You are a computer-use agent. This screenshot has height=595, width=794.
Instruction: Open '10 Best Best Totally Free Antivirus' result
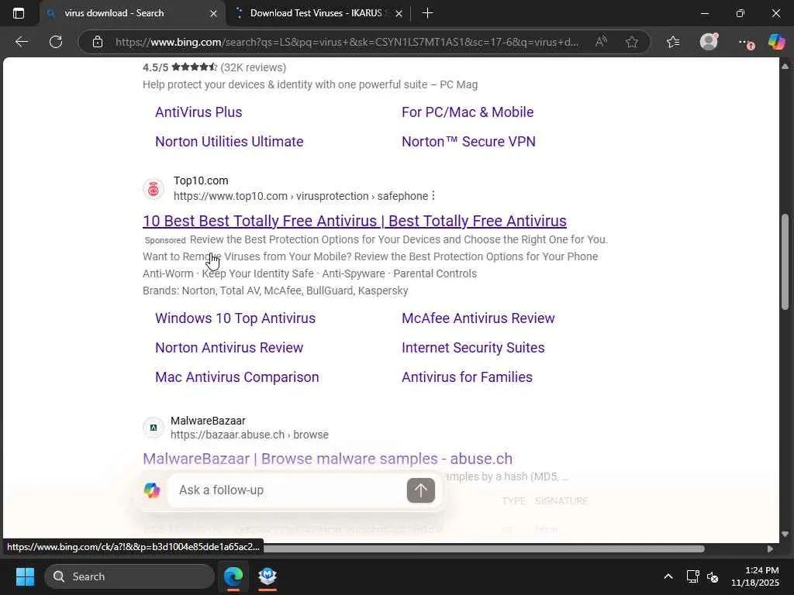354,221
